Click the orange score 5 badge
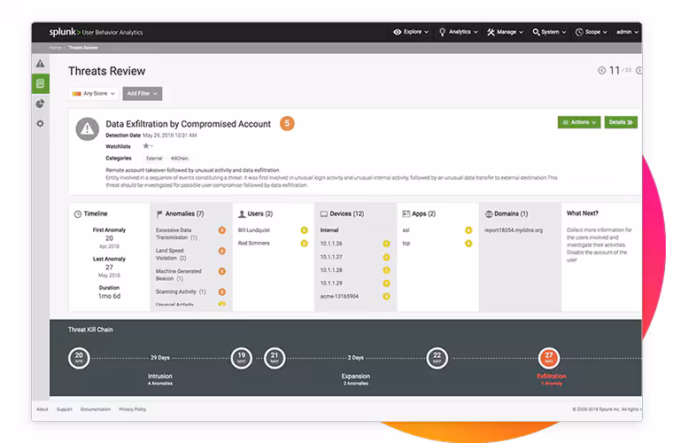This screenshot has width=673, height=443. pos(287,123)
